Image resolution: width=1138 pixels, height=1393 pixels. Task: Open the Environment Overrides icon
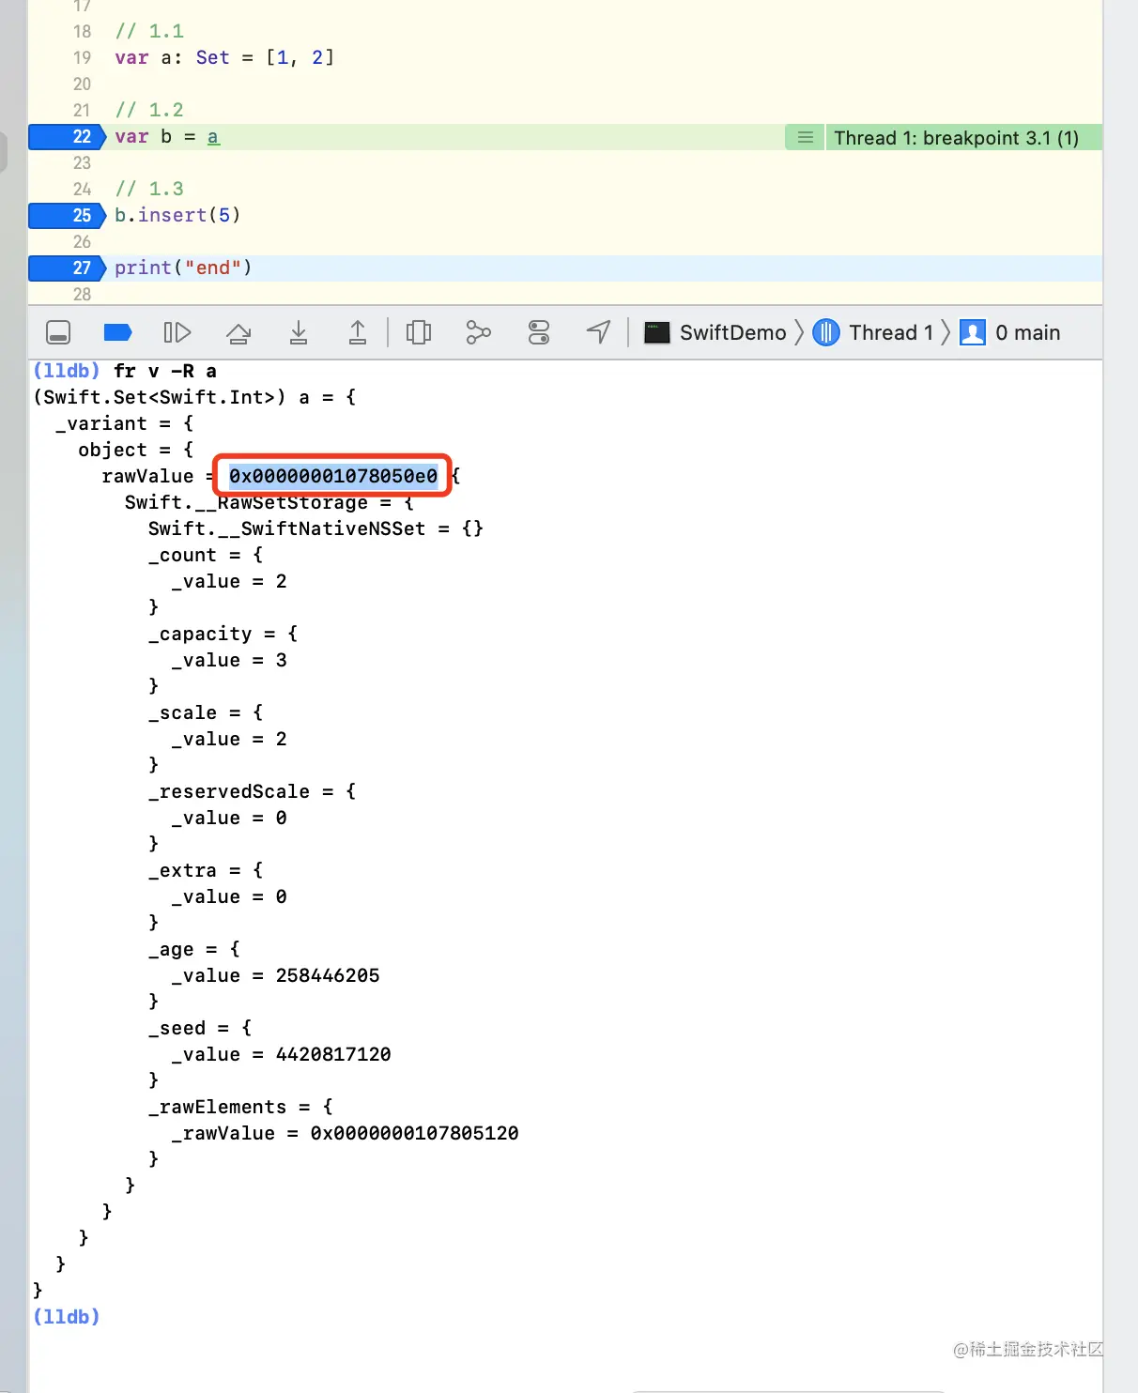coord(539,332)
